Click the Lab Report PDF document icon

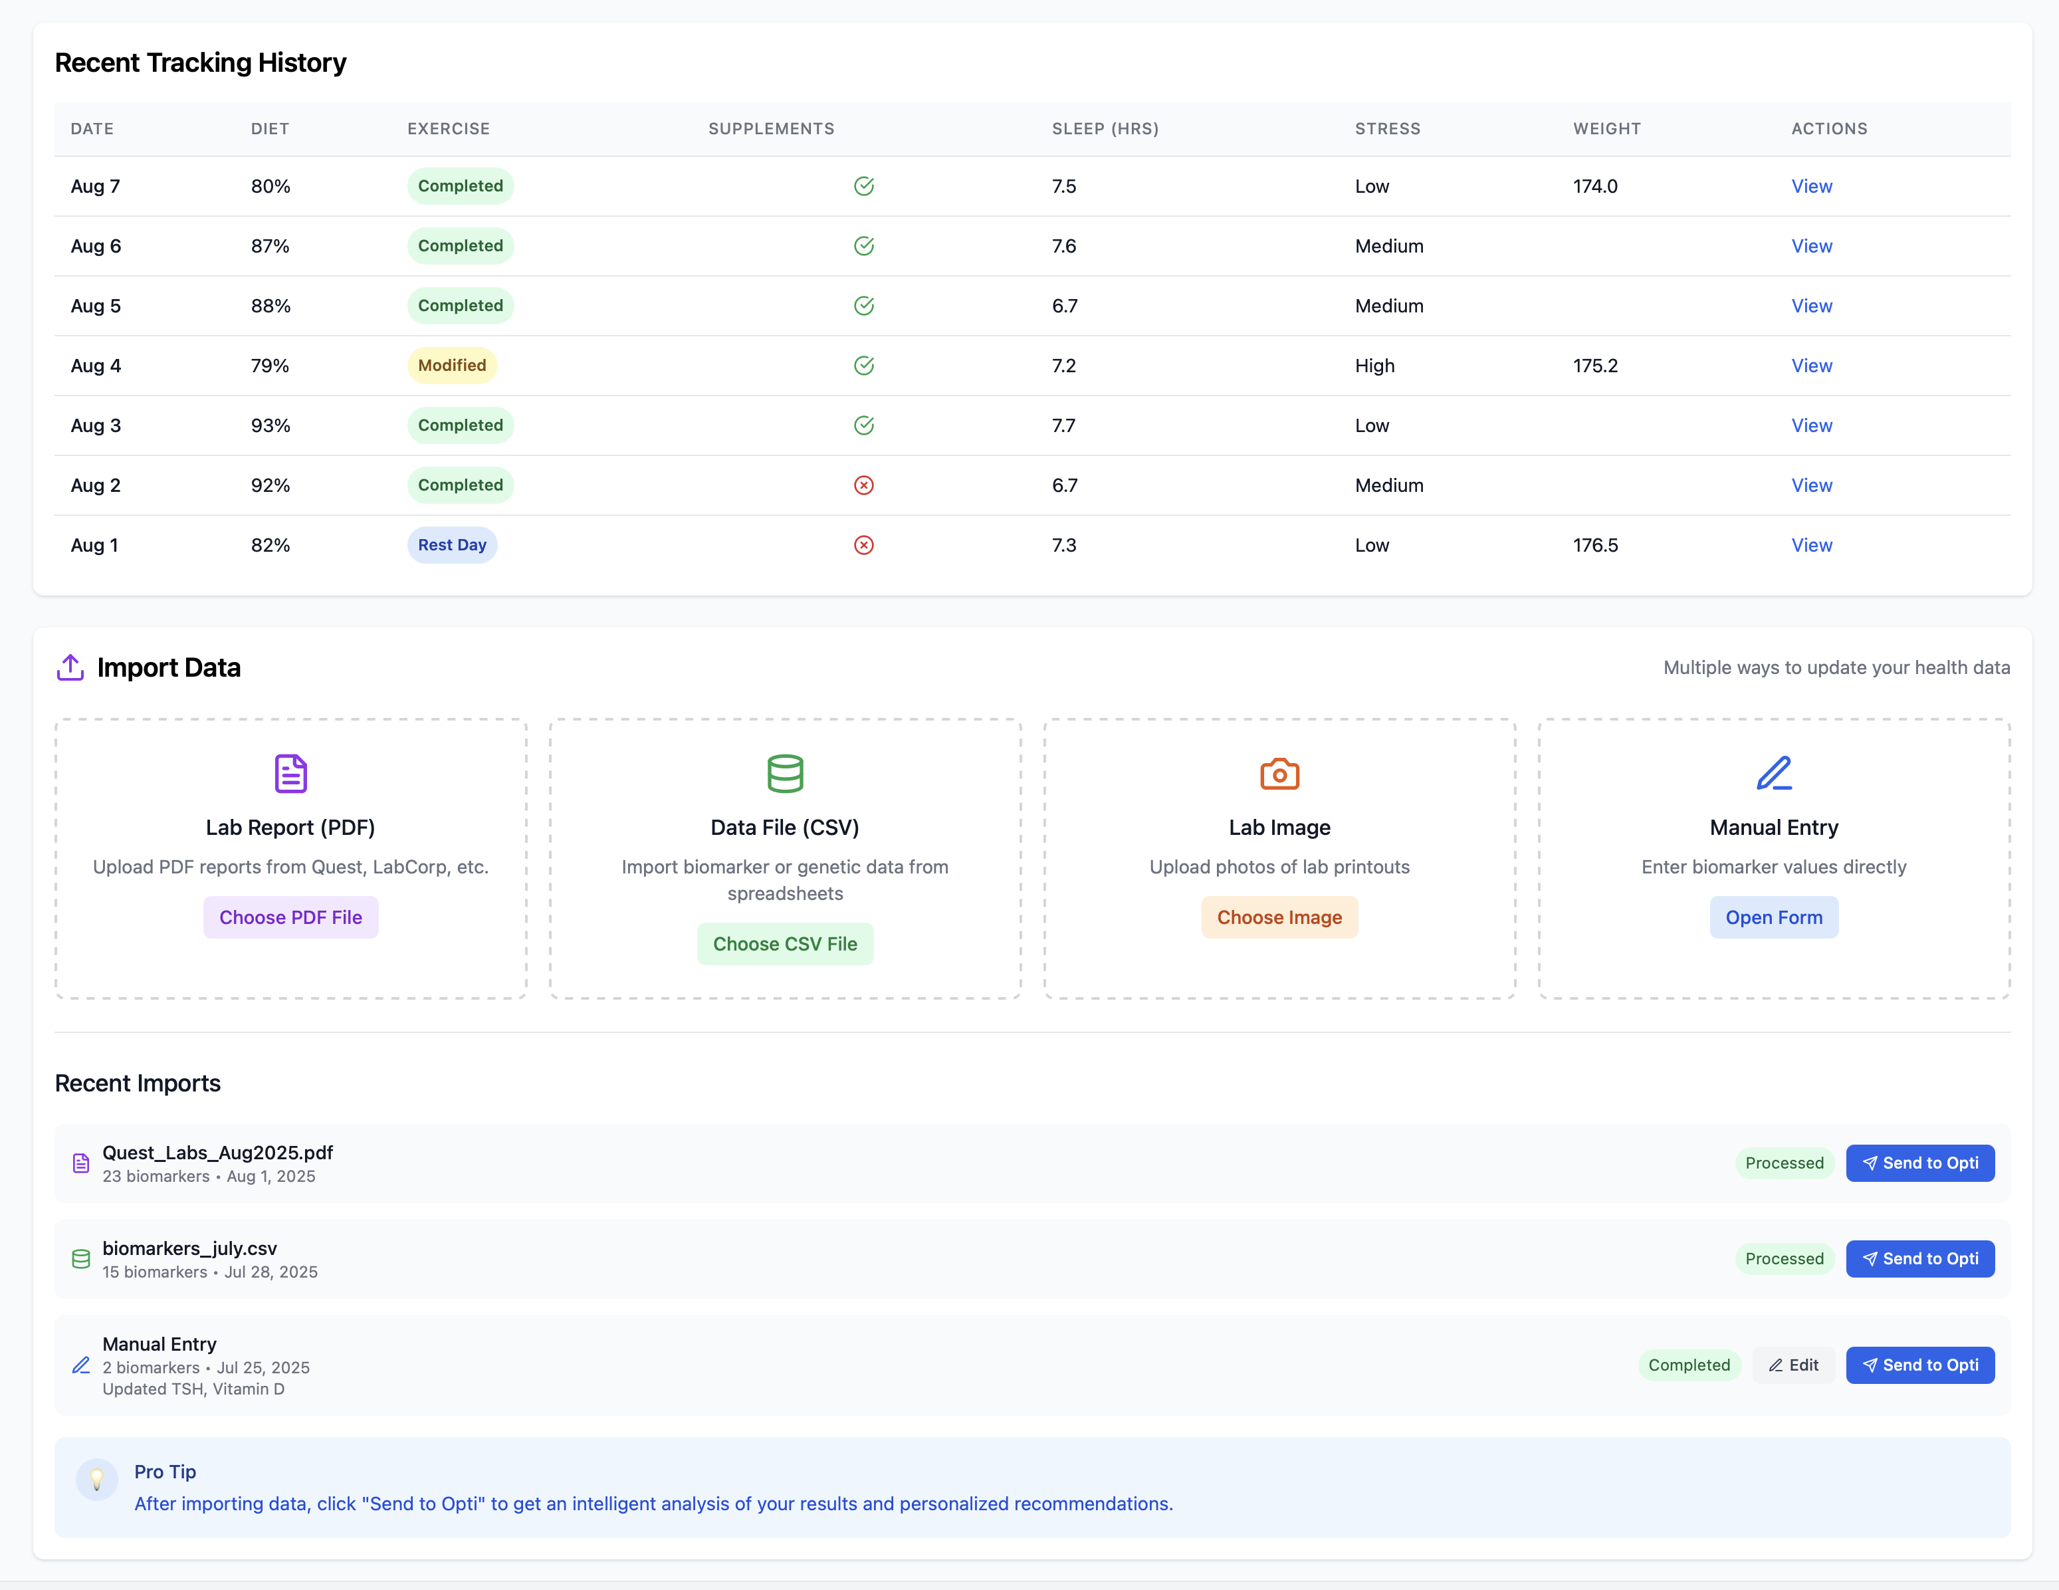pos(290,773)
